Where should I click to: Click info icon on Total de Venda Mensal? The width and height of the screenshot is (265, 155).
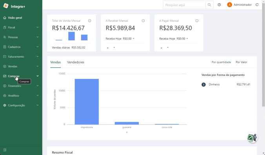tap(89, 21)
